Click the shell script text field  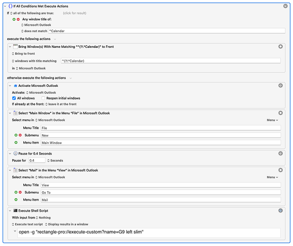(149, 233)
